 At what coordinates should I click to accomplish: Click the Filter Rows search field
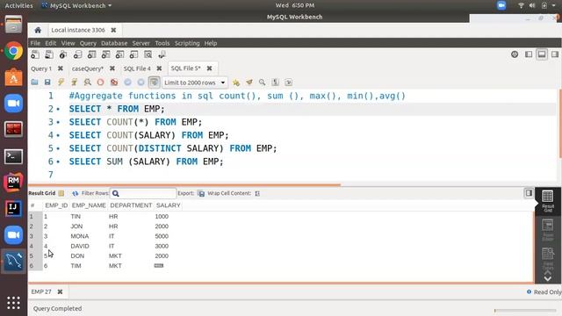click(143, 193)
